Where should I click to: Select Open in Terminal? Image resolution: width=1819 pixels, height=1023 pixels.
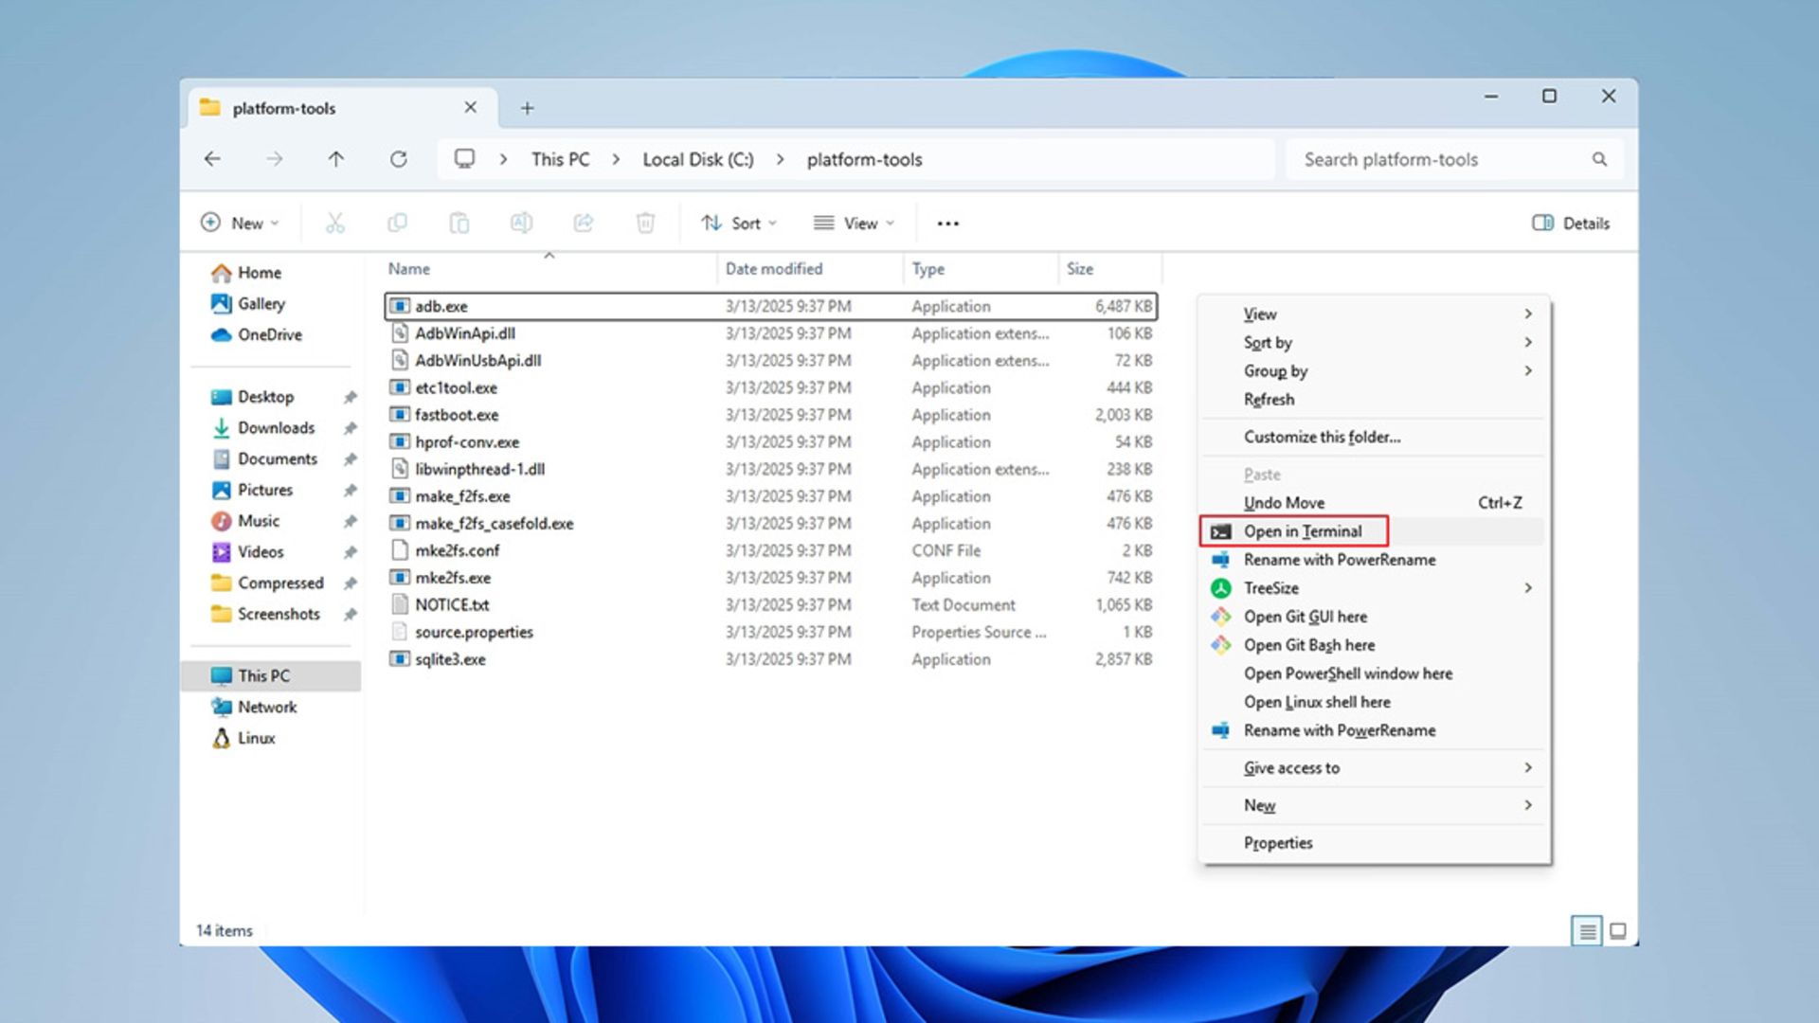[x=1373, y=531]
